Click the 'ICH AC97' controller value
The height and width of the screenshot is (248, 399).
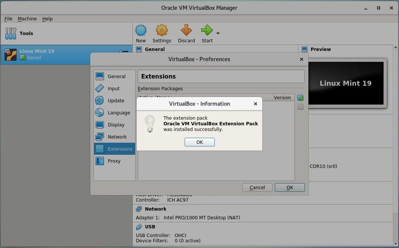coord(178,200)
